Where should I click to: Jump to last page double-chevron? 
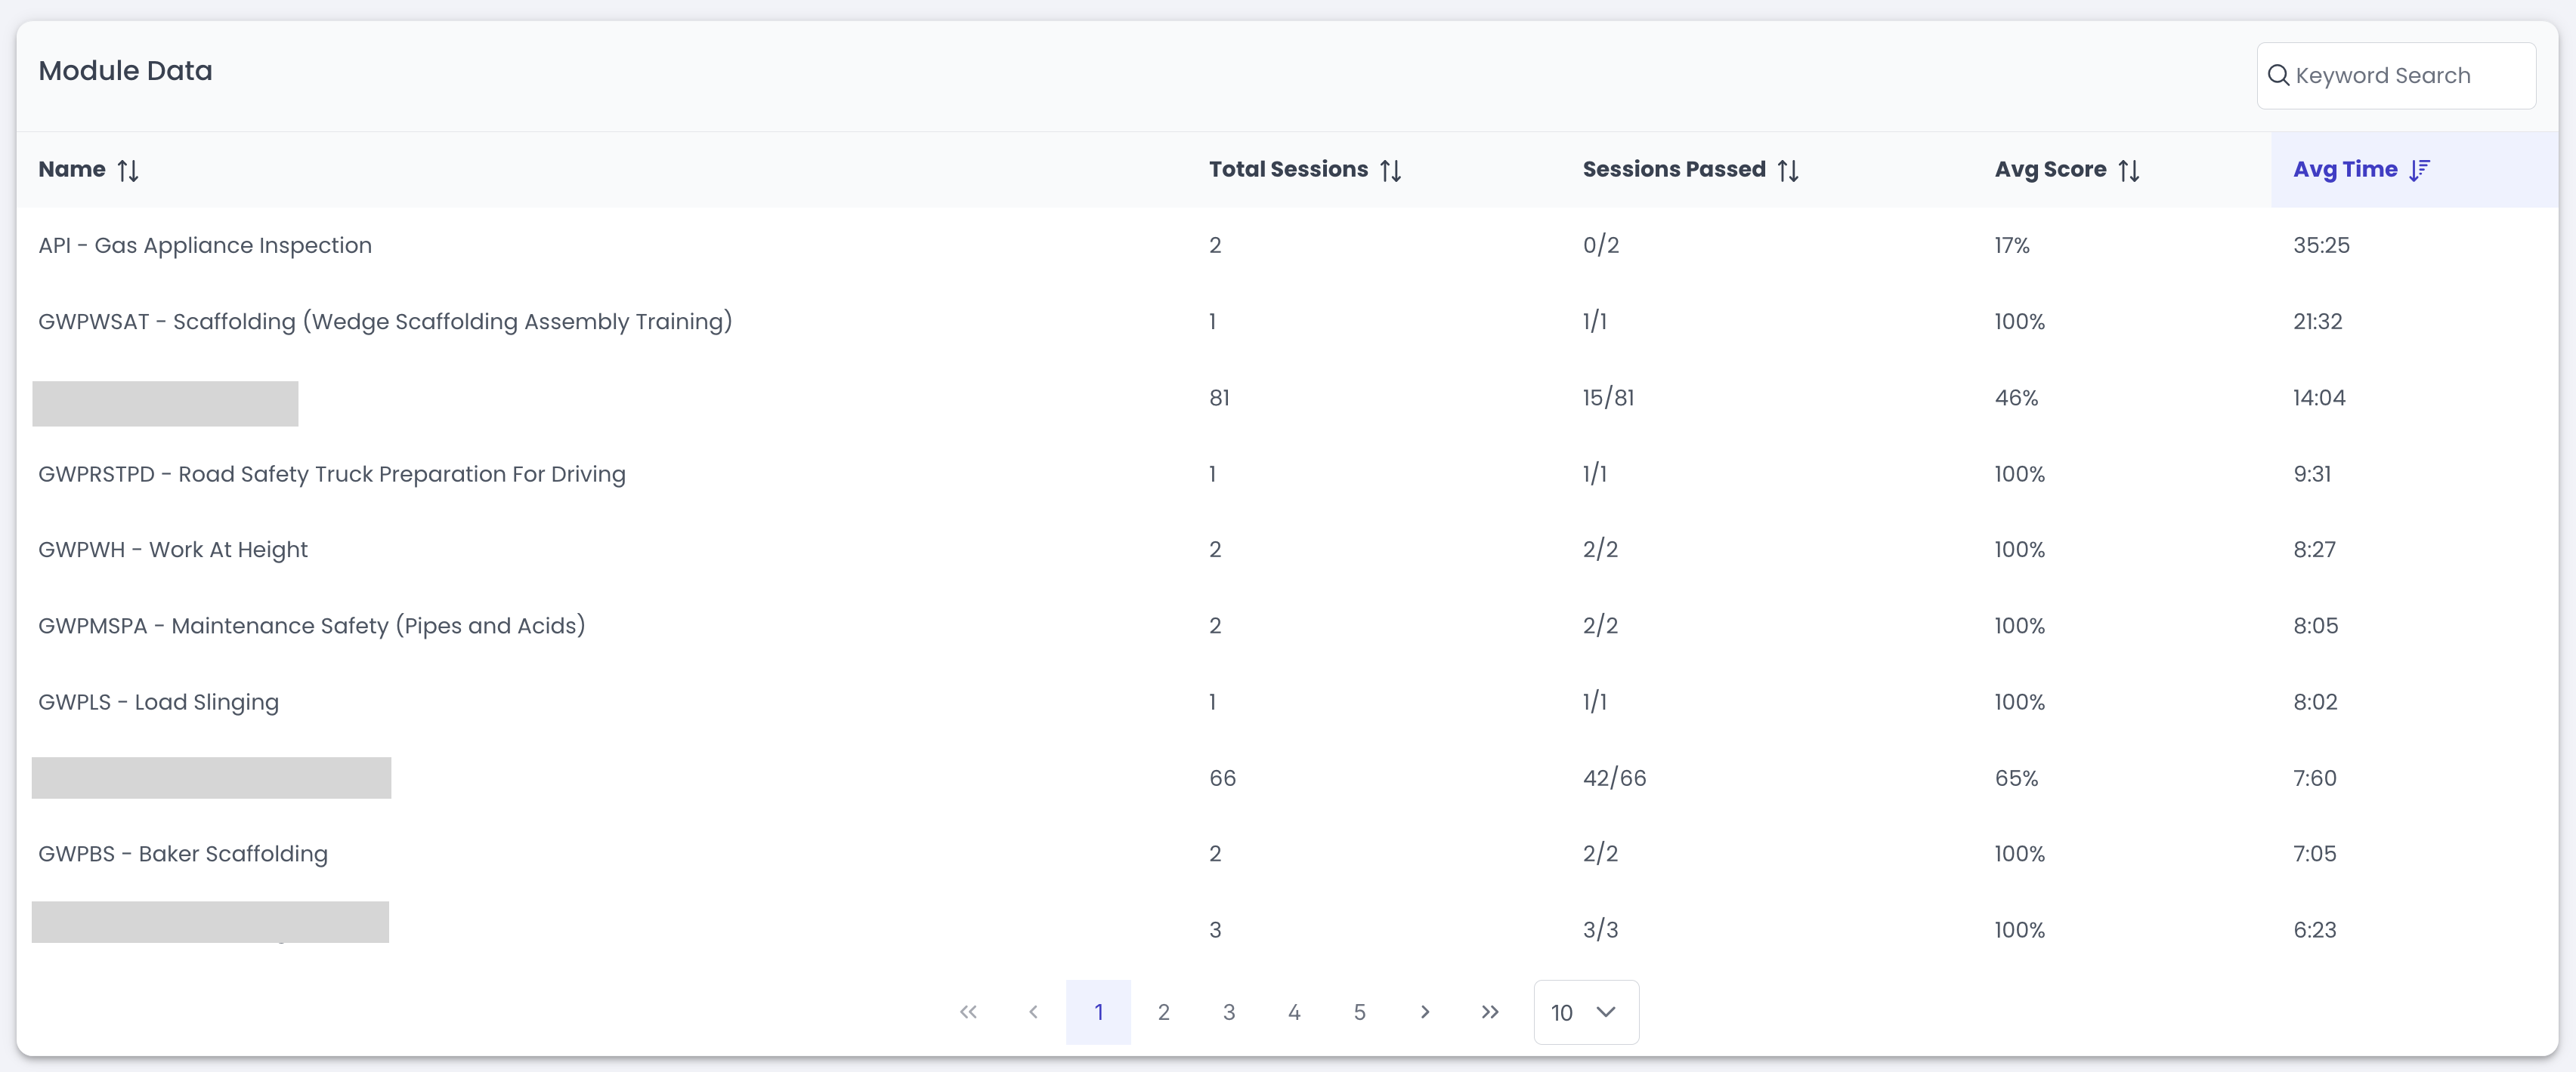(x=1490, y=1012)
